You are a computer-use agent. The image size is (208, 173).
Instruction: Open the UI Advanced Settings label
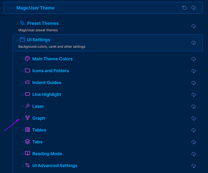(55, 166)
